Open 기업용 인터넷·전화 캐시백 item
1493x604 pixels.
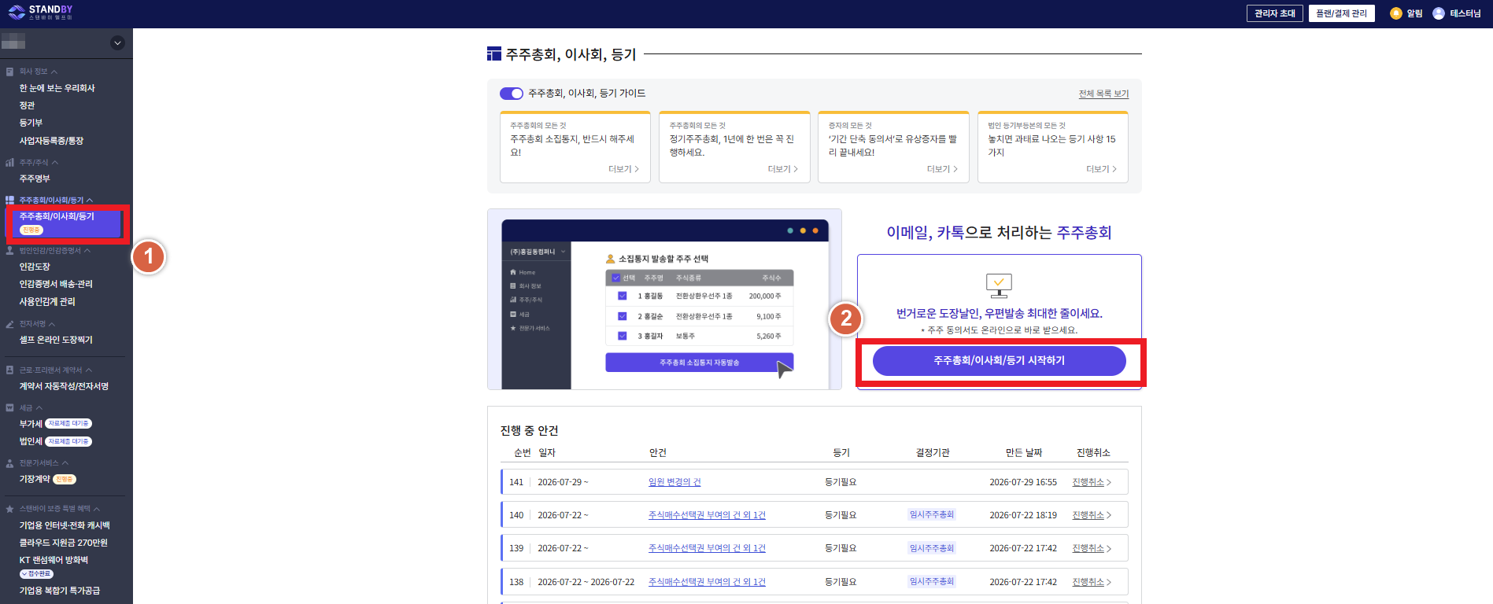coord(65,525)
